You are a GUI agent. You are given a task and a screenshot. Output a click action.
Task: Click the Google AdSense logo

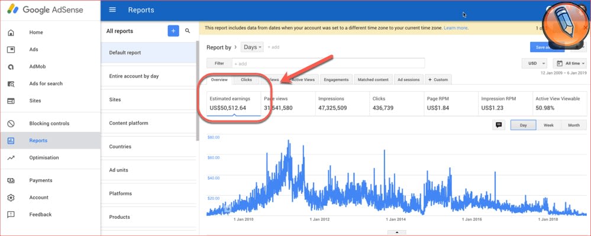point(45,10)
